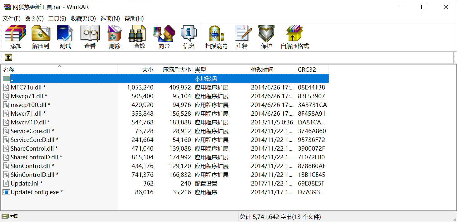The image size is (457, 222).
Task: Select Msvcr71D.dll file name
Action: [x=30, y=122]
